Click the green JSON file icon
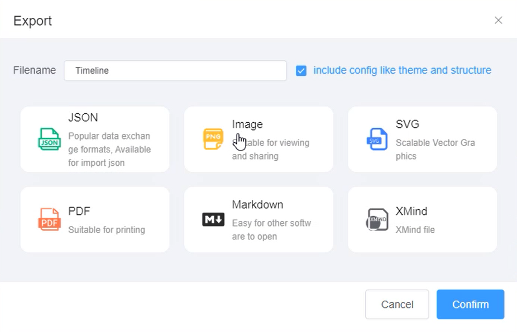Image resolution: width=517 pixels, height=332 pixels. pyautogui.click(x=49, y=139)
